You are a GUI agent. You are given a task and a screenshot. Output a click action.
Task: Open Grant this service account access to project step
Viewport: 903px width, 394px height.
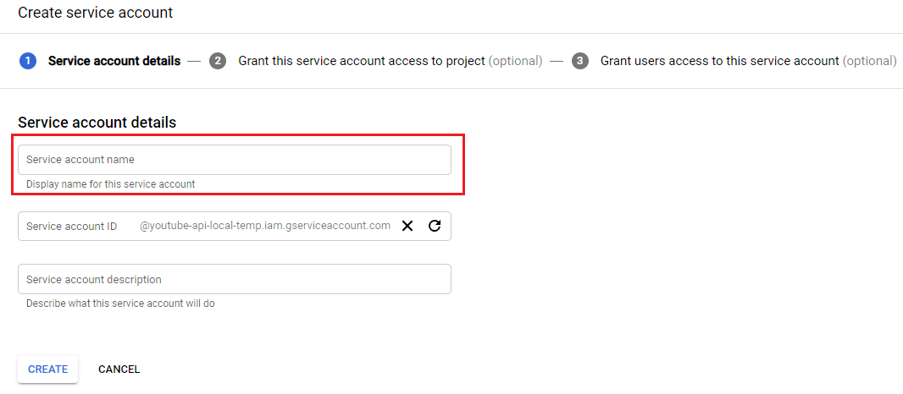pos(362,61)
